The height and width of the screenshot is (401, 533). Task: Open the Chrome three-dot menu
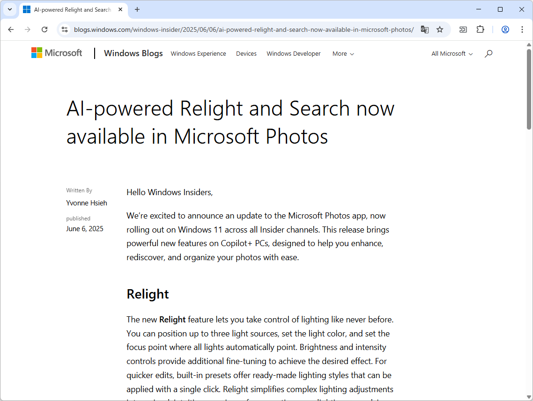tap(522, 29)
